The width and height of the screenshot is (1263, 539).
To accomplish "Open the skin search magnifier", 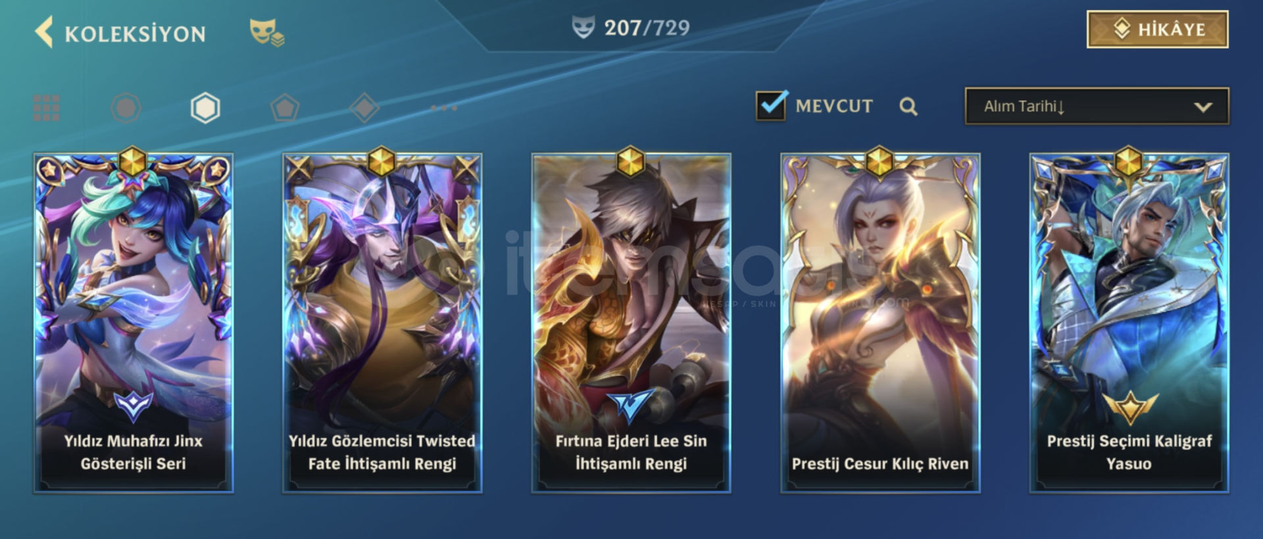I will (x=908, y=106).
